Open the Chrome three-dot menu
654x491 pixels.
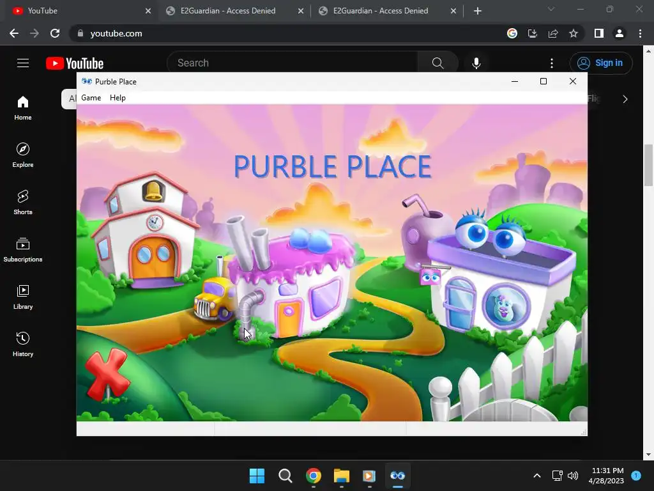point(640,33)
